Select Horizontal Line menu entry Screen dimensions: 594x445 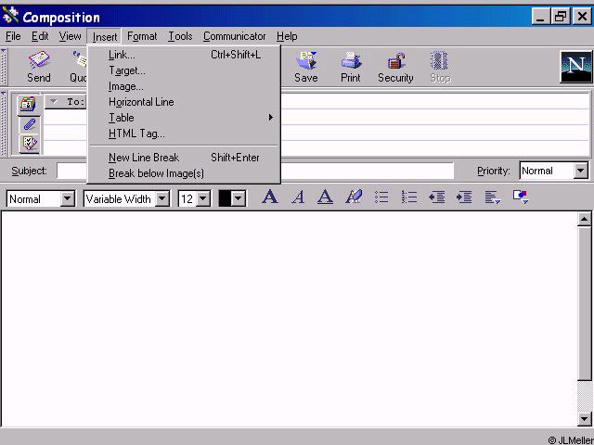184,102
